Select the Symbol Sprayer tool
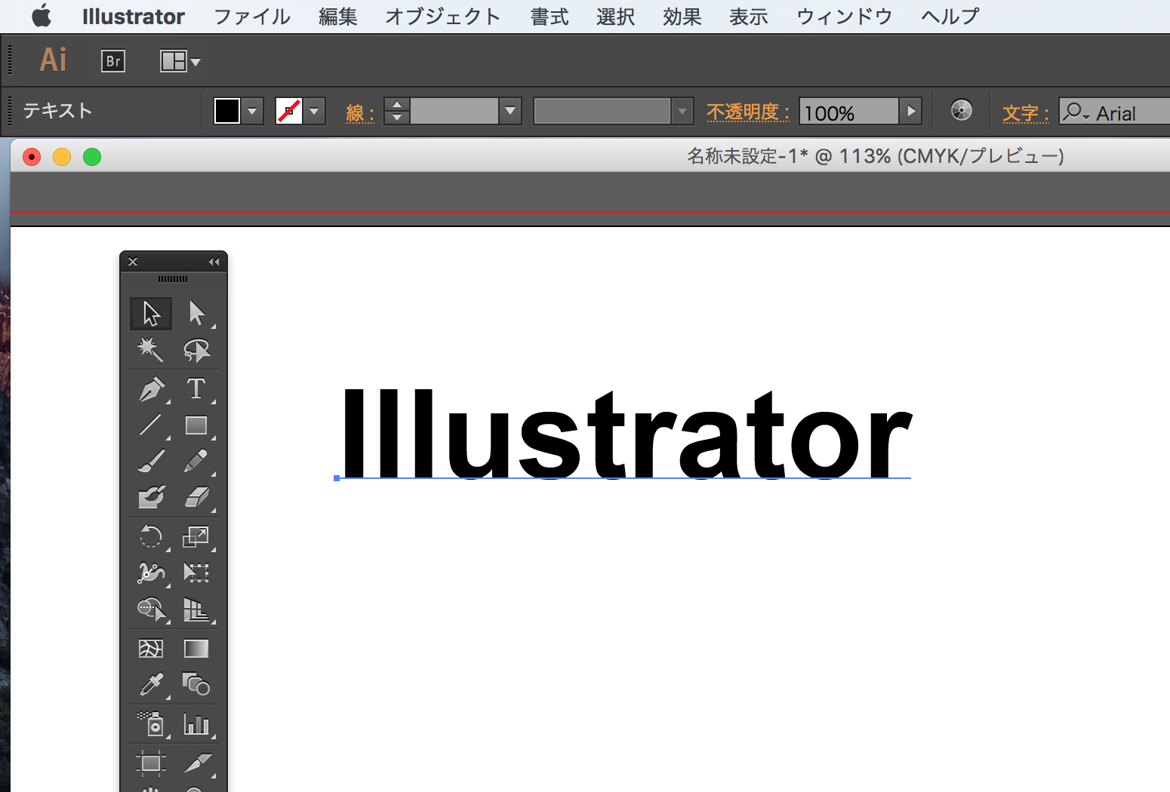 [151, 724]
